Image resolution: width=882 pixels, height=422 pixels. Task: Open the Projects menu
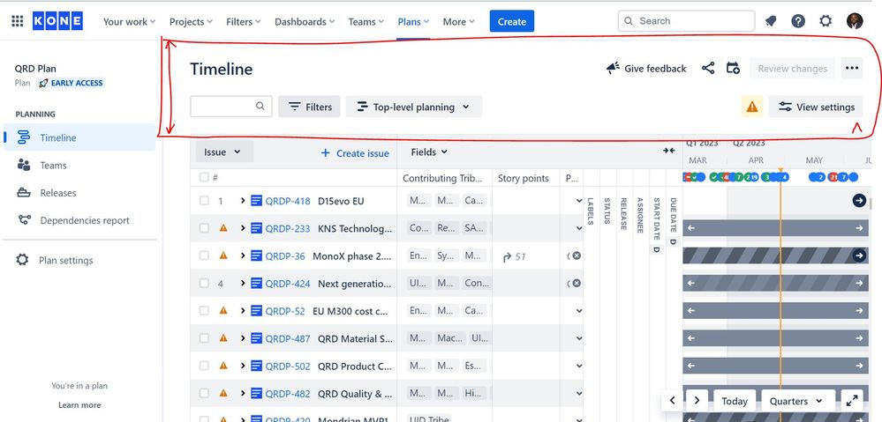tap(191, 21)
